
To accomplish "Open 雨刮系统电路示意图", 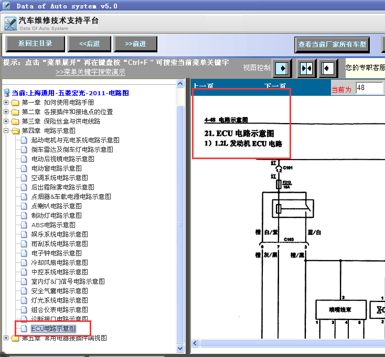I will 59,244.
